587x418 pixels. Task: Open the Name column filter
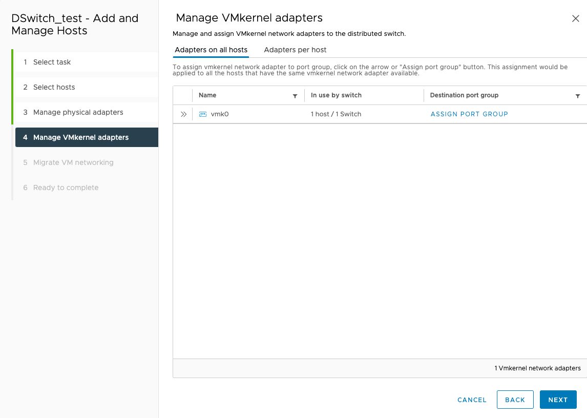295,96
